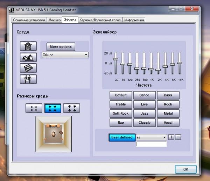Click the 4K equalizer slider handle
The width and height of the screenshot is (210, 181).
(x=165, y=66)
